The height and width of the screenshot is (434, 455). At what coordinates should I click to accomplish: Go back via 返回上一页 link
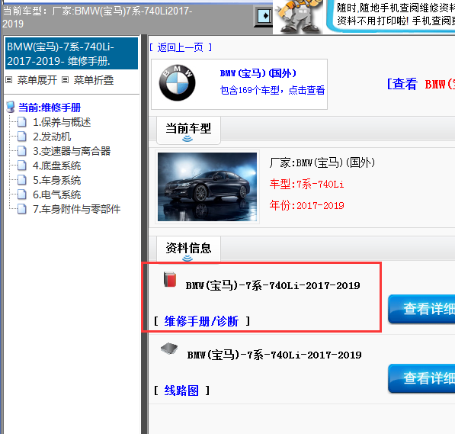[181, 47]
